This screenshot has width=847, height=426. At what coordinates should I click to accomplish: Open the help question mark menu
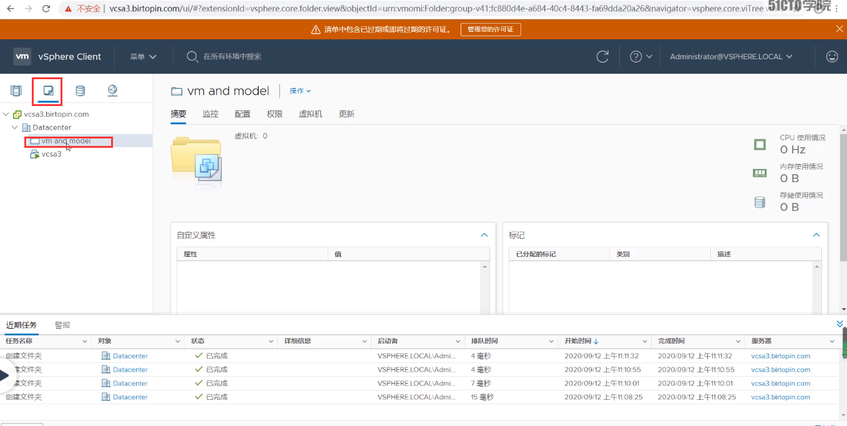[x=641, y=57]
